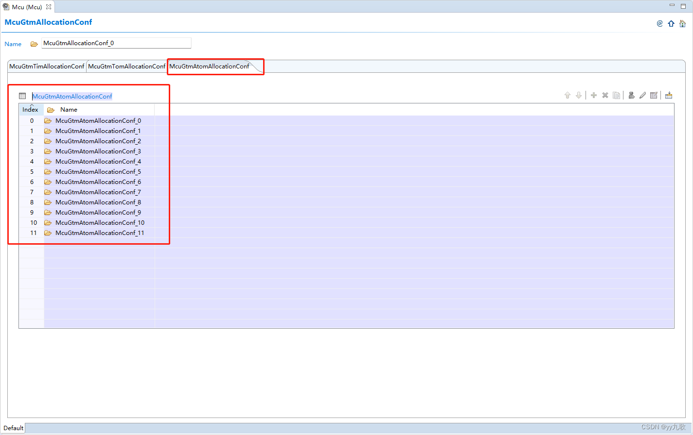Close the Mcu (Mcu) editor tab

point(49,7)
